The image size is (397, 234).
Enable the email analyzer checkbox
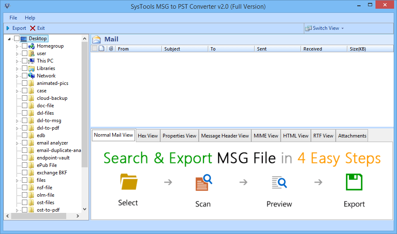click(x=24, y=143)
